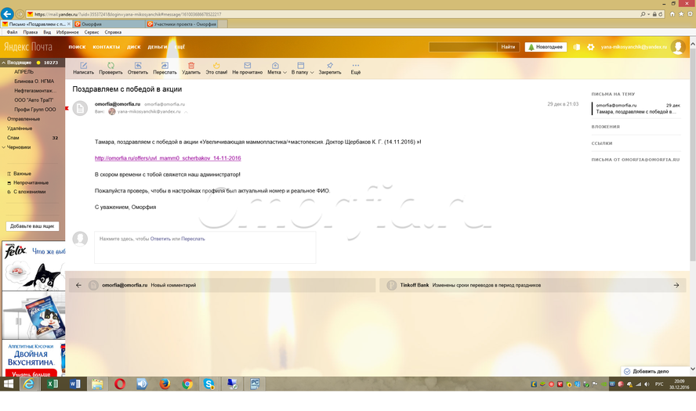Viewport: 696px width, 411px height.
Task: Click the Написать compose button
Action: [x=83, y=68]
